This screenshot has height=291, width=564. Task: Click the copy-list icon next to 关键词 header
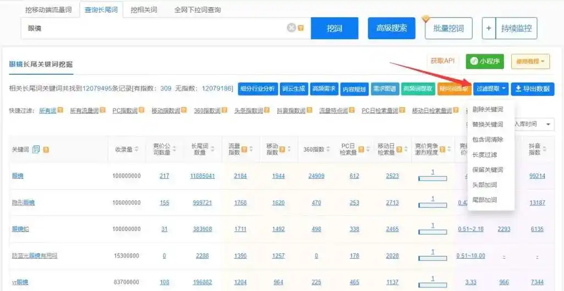coord(36,149)
